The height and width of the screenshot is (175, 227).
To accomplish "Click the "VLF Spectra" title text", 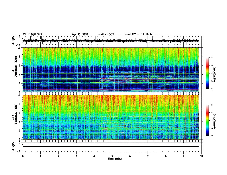I will pos(32,34).
